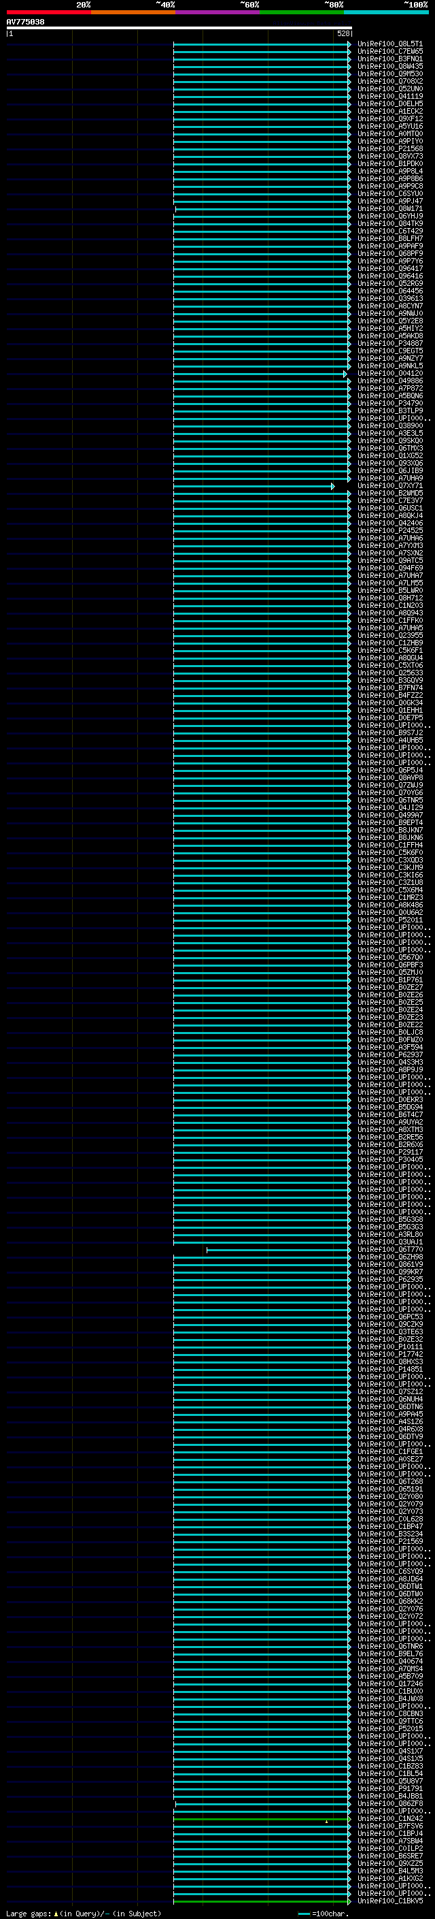Click alignment bar for UniRef100_Q6T770
Viewport: 435px width, 1919px height.
click(278, 1250)
